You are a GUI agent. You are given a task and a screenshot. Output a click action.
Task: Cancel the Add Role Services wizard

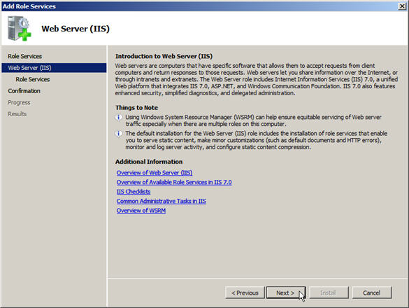pyautogui.click(x=372, y=293)
